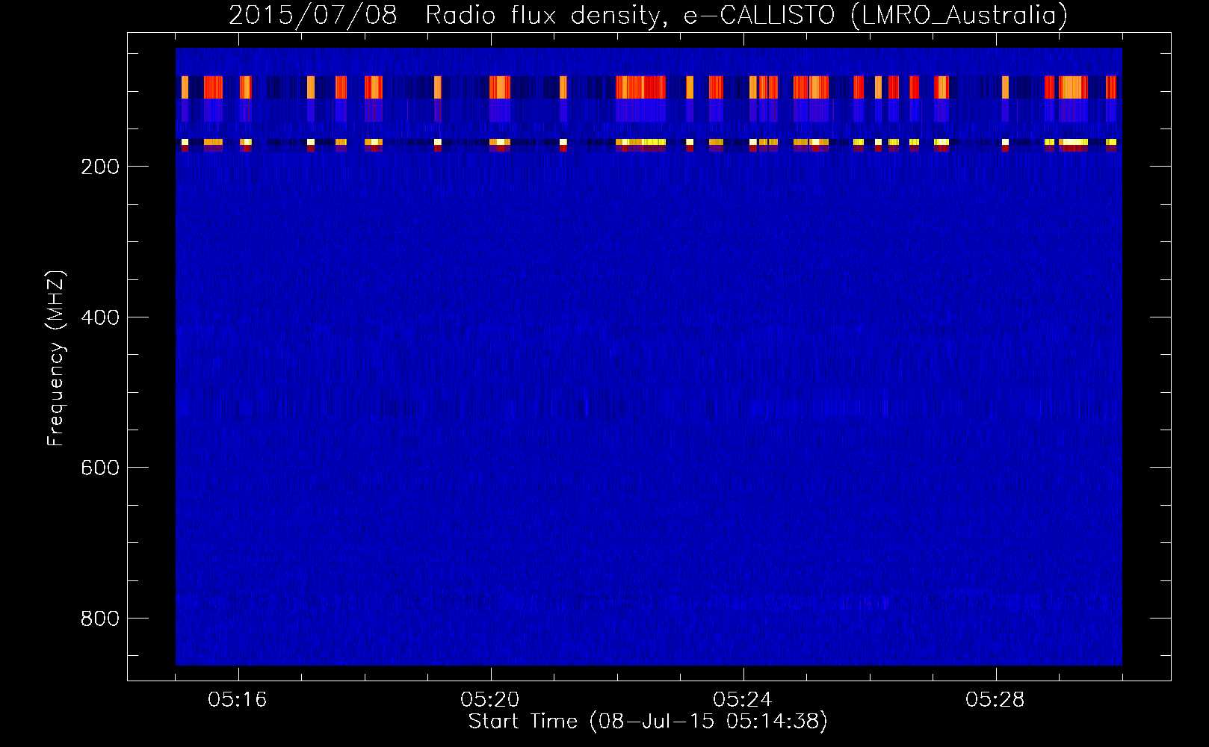Viewport: 1209px width, 747px height.
Task: Click the 05:20 time tick label
Action: point(490,700)
